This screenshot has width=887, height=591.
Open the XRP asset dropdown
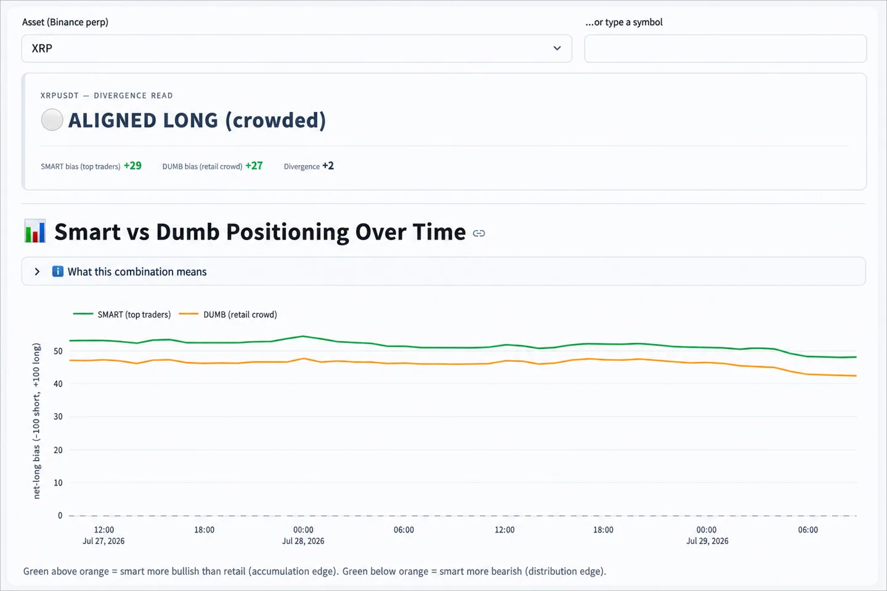click(x=296, y=49)
